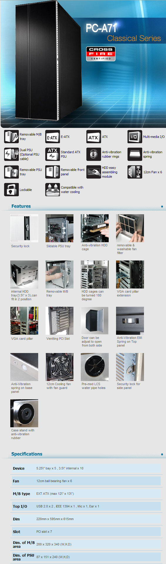Open the VGA card pillar photo
The width and height of the screenshot is (166, 564).
click(24, 321)
